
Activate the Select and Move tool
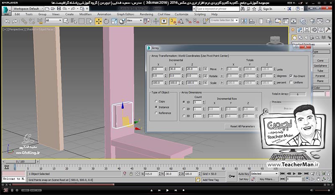coord(99,21)
